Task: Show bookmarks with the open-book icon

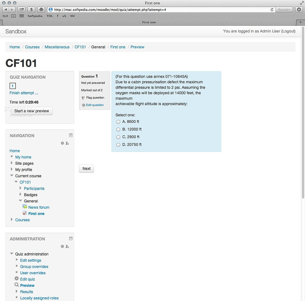Action: pos(13,16)
